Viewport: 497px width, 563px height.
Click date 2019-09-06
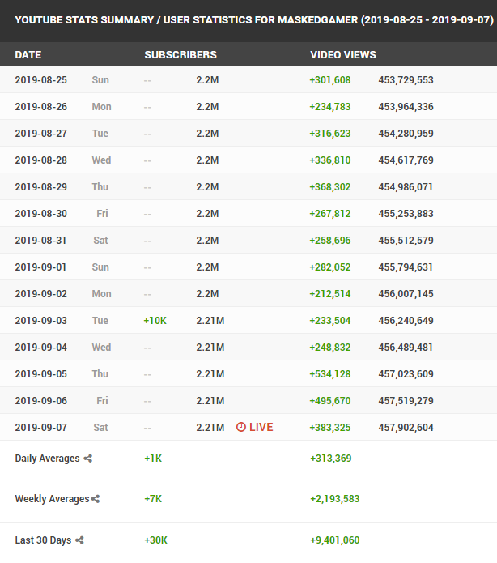41,401
